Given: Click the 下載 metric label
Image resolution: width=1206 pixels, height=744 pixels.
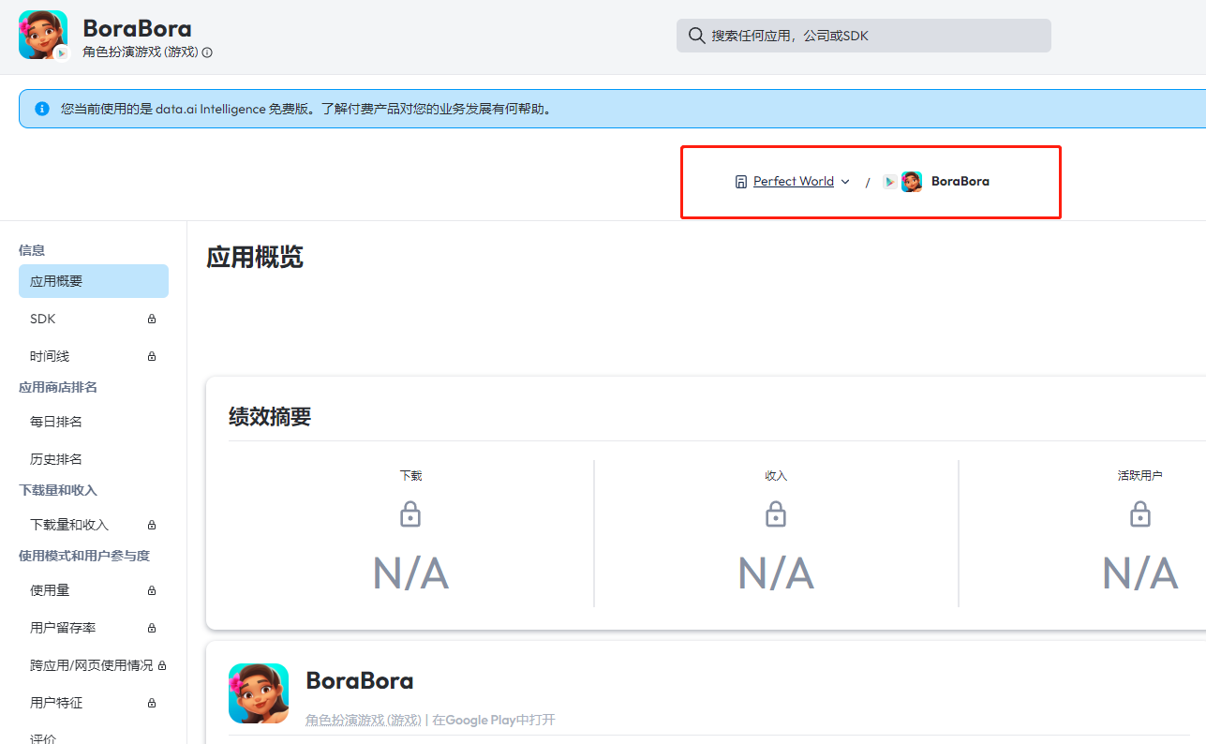Looking at the screenshot, I should coord(410,476).
